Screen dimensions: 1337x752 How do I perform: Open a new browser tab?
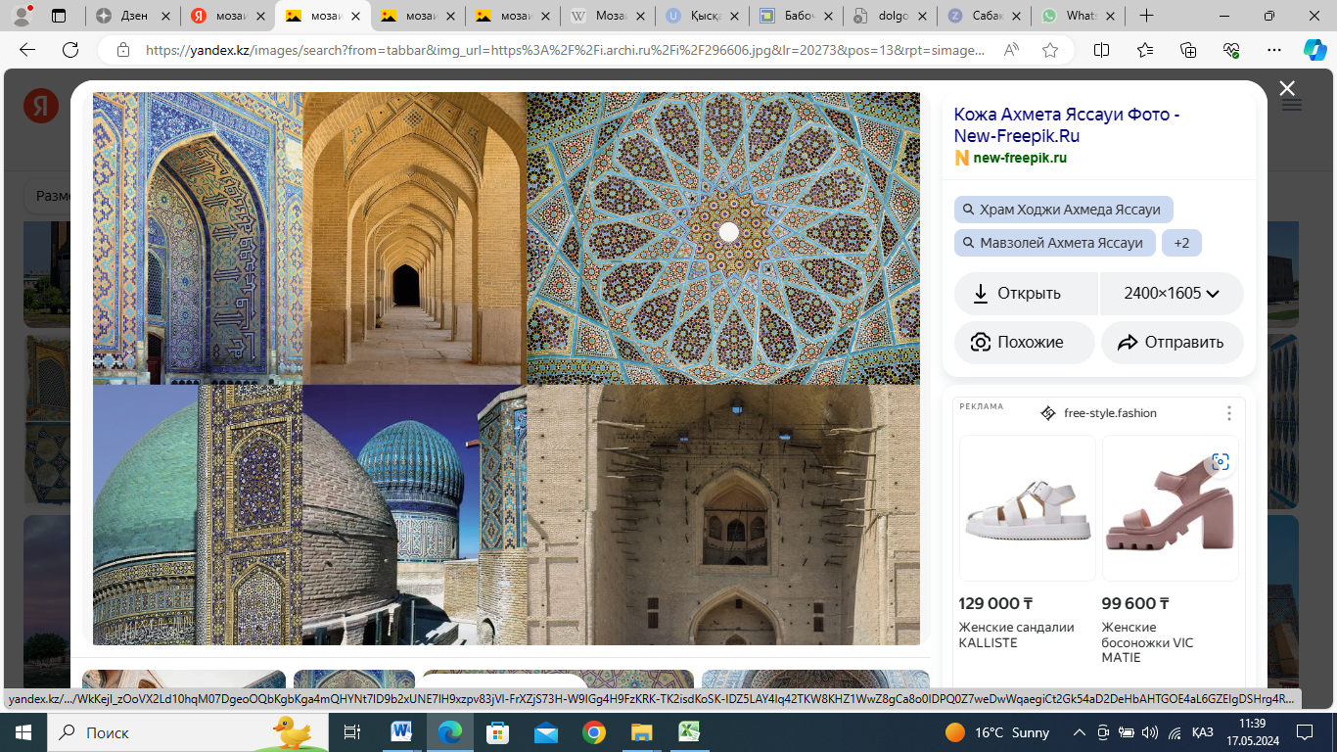1146,16
